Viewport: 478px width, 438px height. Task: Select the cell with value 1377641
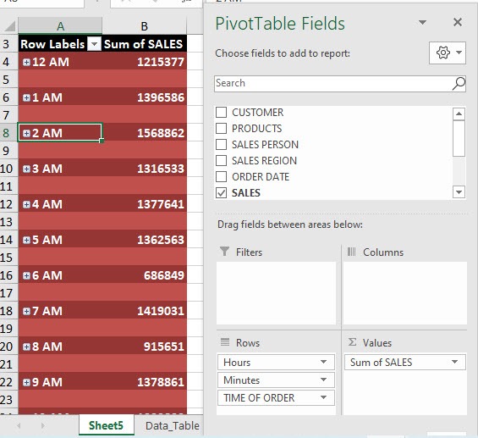(x=144, y=204)
